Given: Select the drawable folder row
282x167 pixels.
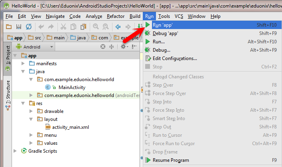Looking at the screenshot, I should tap(75, 111).
